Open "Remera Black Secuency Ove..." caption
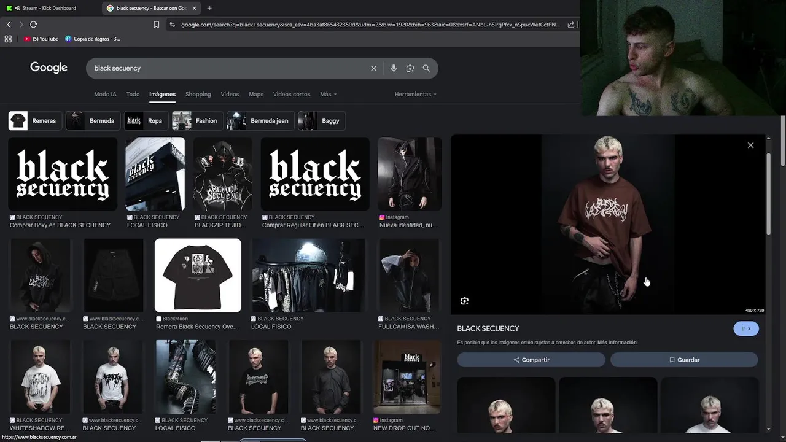 (196, 327)
